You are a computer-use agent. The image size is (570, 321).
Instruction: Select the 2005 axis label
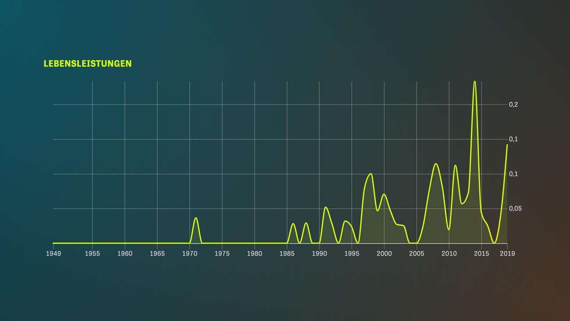[417, 254]
